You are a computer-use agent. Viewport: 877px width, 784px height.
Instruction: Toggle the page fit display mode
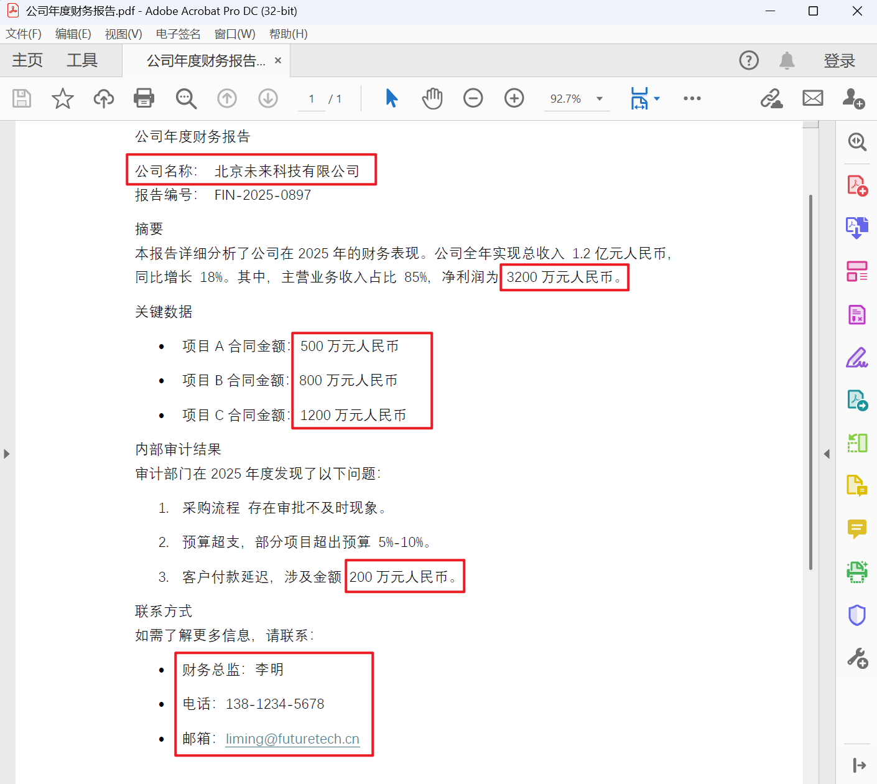pyautogui.click(x=640, y=98)
